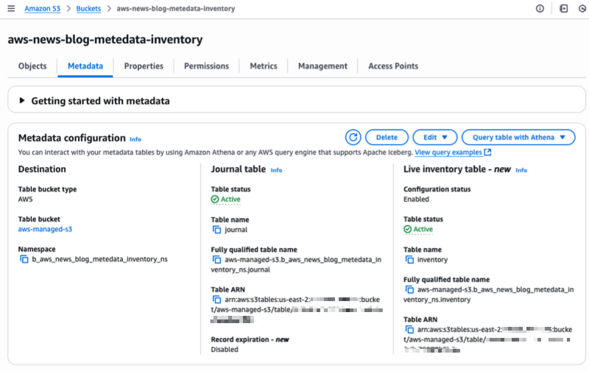Click the Table bucket type AWS value
589x371 pixels.
click(x=25, y=199)
